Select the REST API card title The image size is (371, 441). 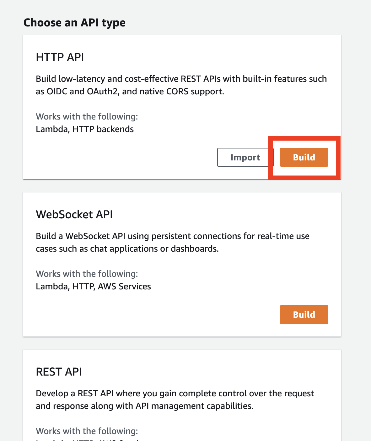click(x=59, y=372)
